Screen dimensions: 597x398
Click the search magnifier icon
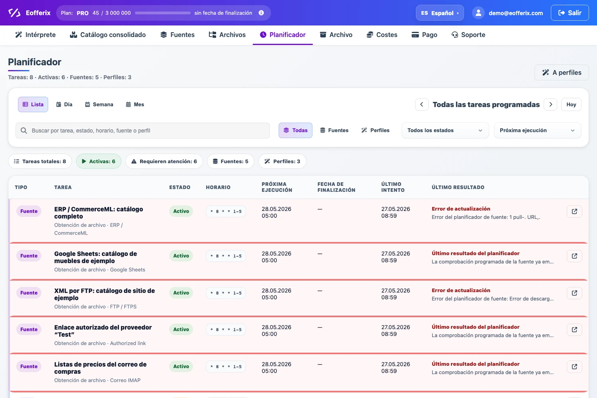[24, 131]
